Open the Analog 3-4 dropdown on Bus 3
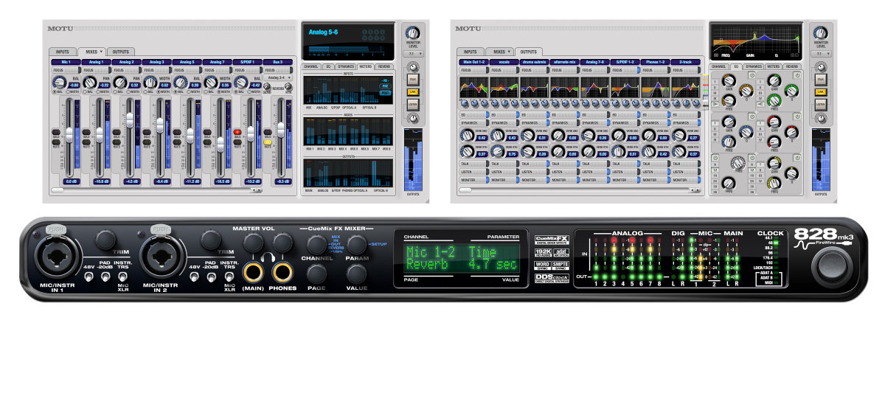Image resolution: width=885 pixels, height=410 pixels. [x=277, y=77]
